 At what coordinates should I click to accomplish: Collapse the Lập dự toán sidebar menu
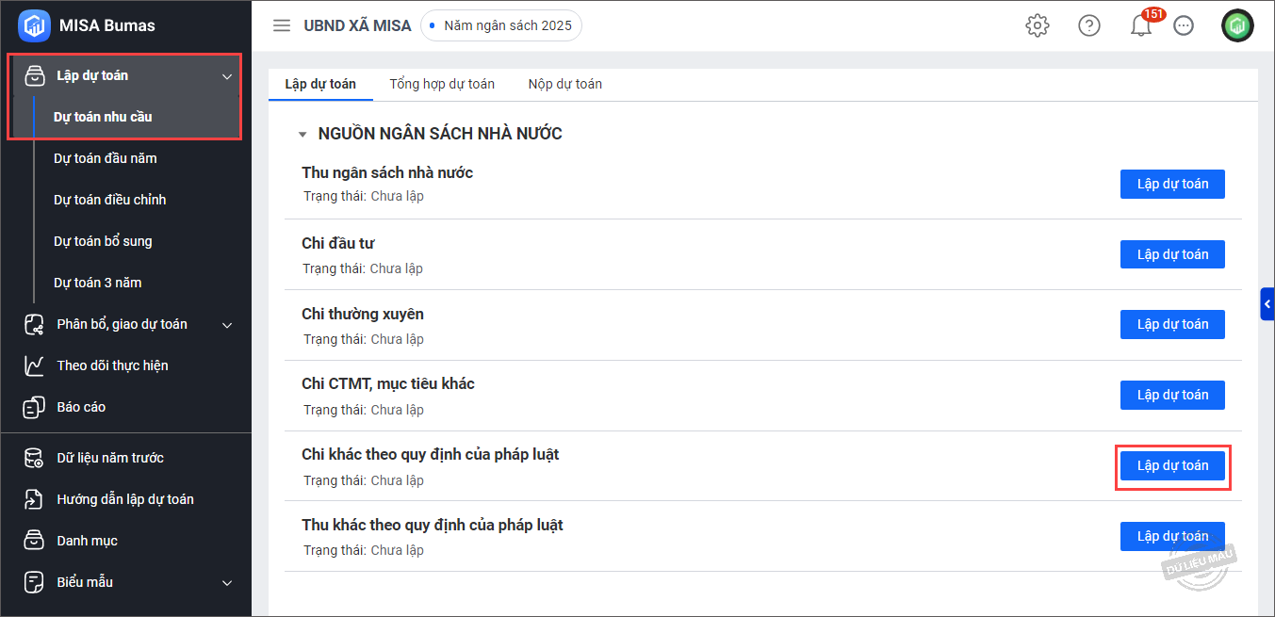(227, 76)
